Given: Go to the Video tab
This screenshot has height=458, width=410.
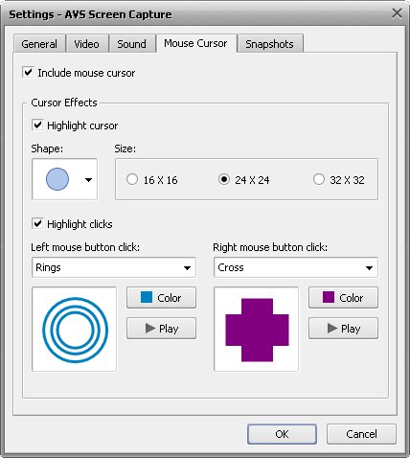Looking at the screenshot, I should pos(87,44).
